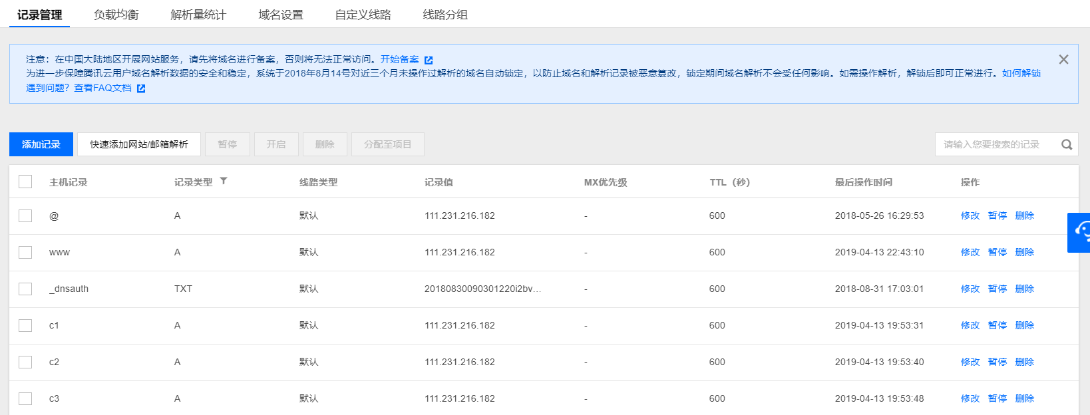
Task: Click the TTL（秒） column header
Action: tap(730, 182)
